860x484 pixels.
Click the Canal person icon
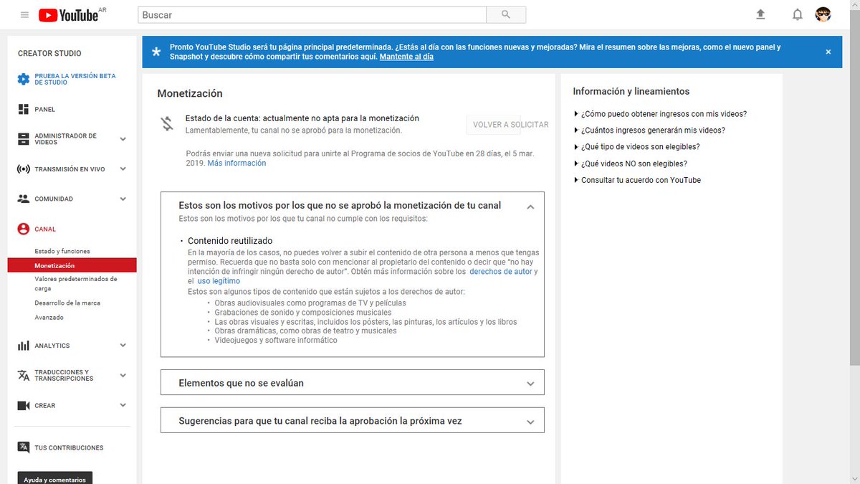tap(24, 229)
